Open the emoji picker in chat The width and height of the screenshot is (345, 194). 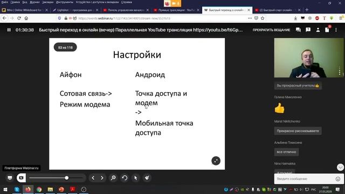[x=338, y=179]
